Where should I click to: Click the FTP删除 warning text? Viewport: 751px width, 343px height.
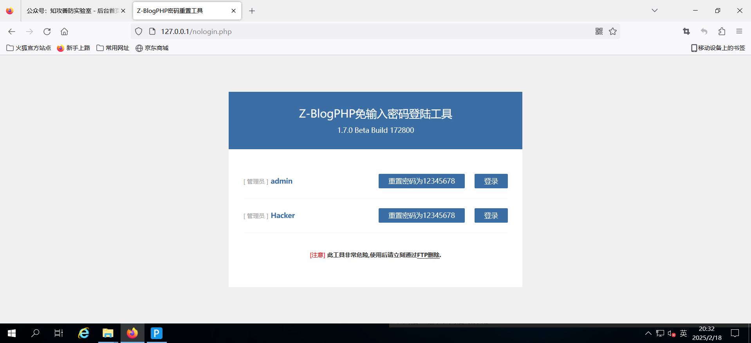point(428,255)
